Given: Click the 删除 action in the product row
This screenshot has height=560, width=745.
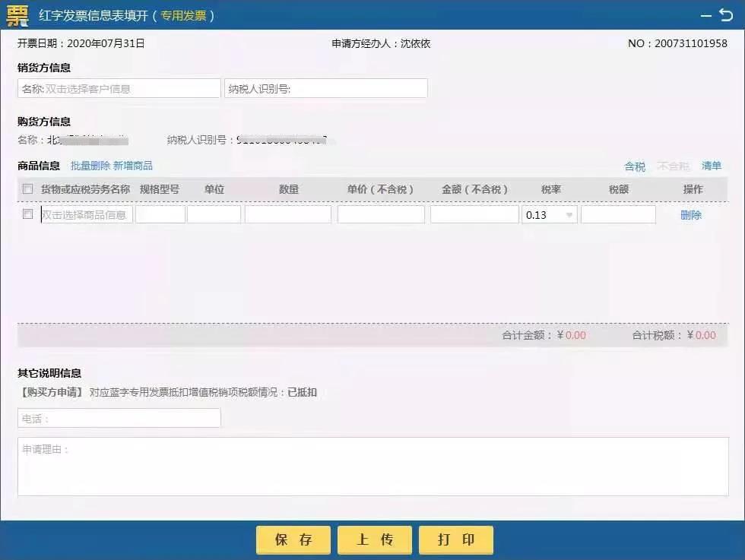Looking at the screenshot, I should pos(690,214).
